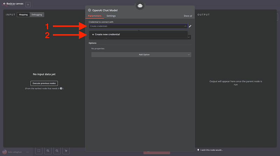Click the plus icon next to Back to canvas

28,5
